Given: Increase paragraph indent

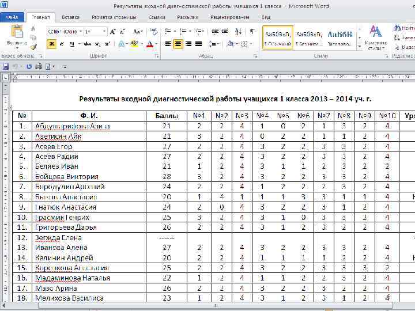Looking at the screenshot, I should pos(225,32).
